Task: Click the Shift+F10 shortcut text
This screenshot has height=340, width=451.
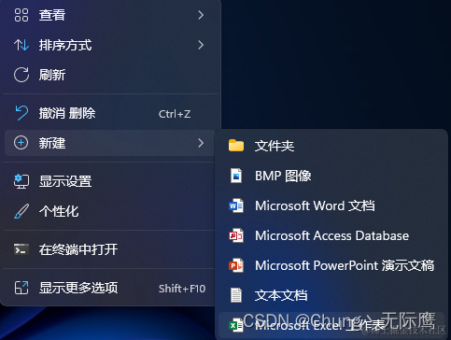Action: [182, 289]
